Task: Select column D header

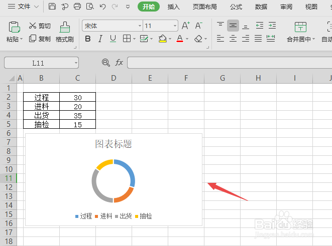Action: [114, 78]
